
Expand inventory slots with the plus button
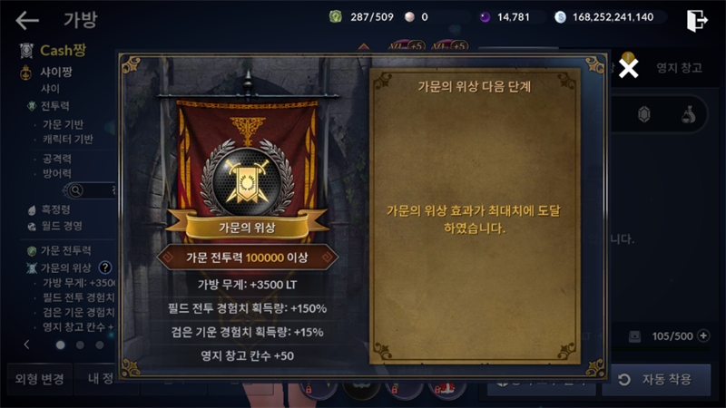[703, 335]
